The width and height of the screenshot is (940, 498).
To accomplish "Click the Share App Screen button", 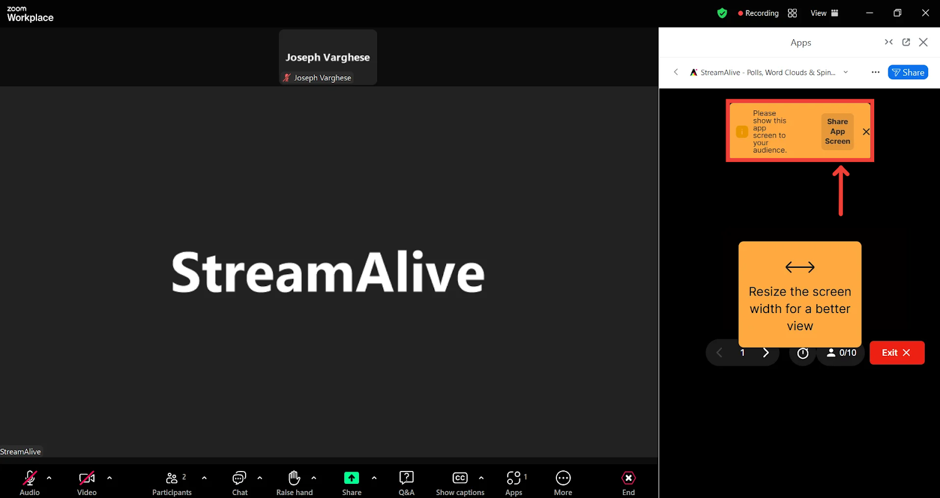I will click(837, 132).
